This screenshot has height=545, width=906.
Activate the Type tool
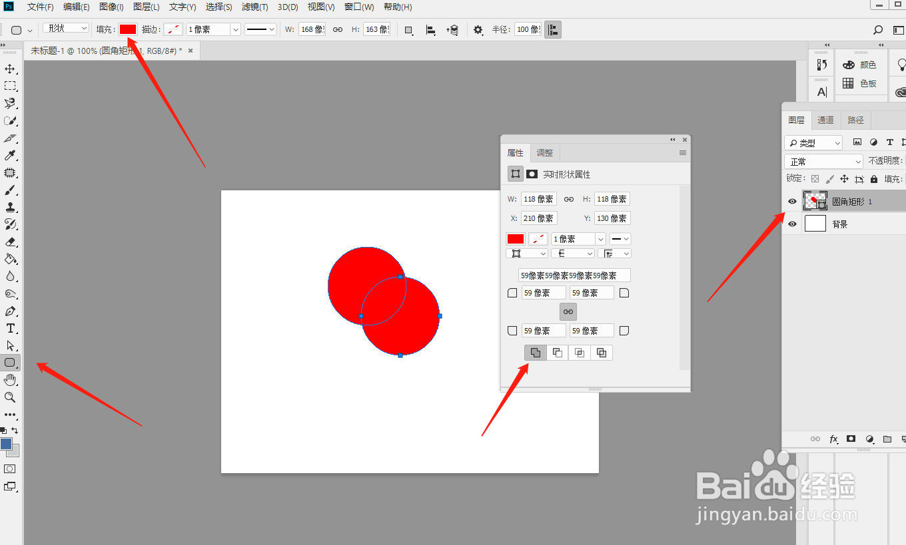[x=9, y=328]
